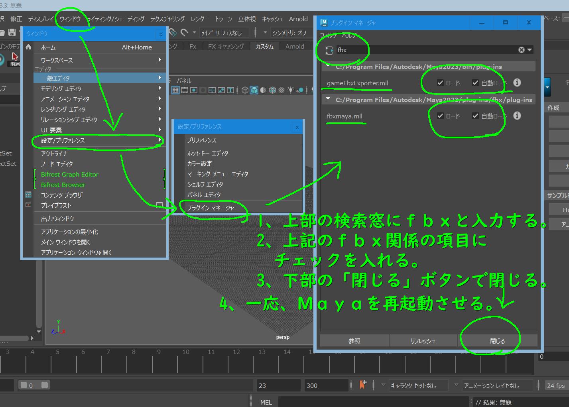The image size is (569, 407).
Task: Click the Content Browser grid icon
Action: 28,195
